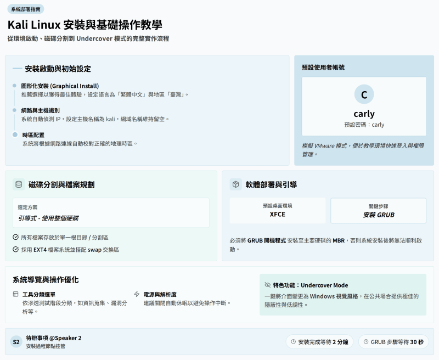Click the subtitle 從環境啟動、磁碟分割到 Undercover 模式

(x=88, y=38)
